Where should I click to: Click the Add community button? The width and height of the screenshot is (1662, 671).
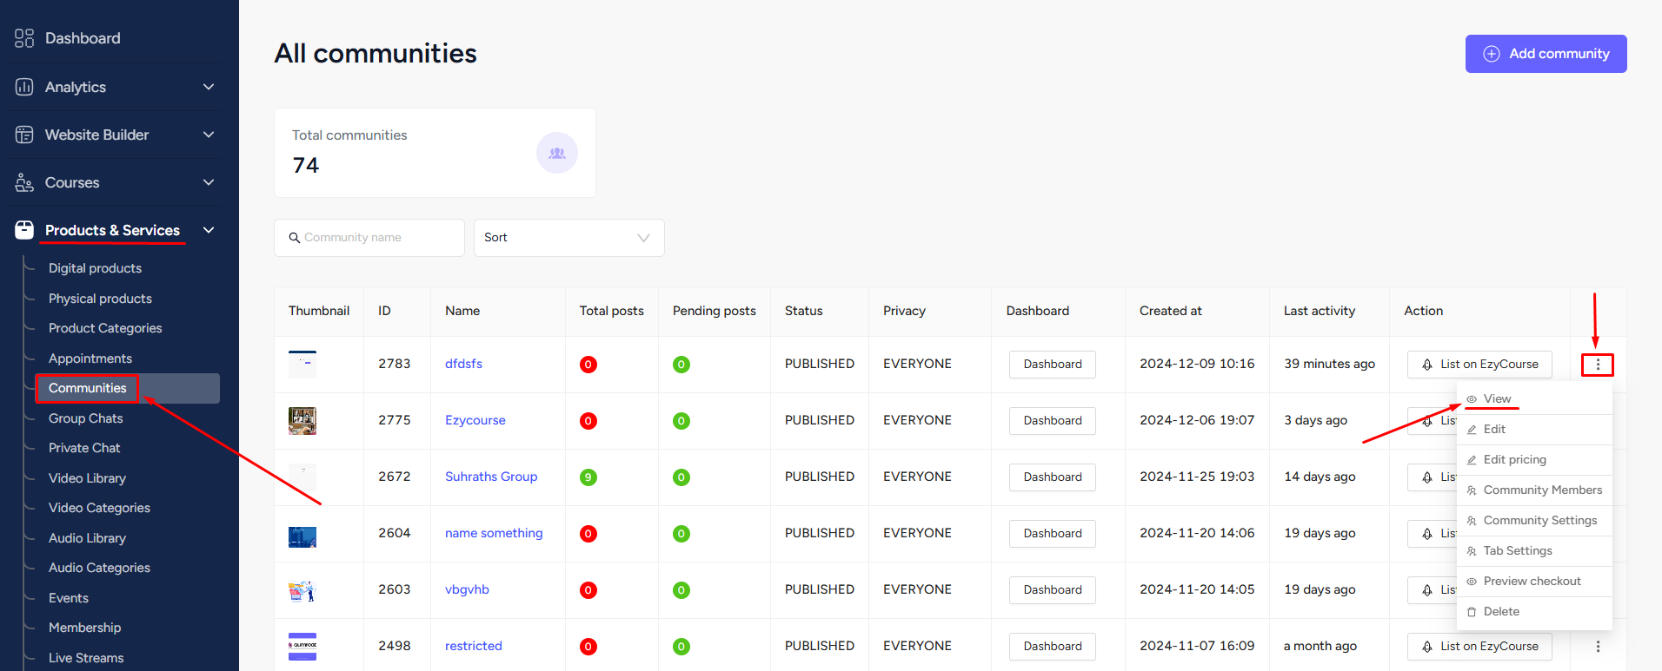[x=1546, y=54]
